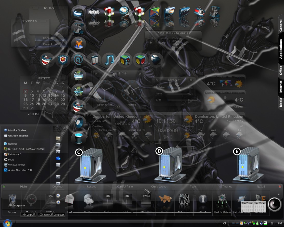Click the green user tray icon

[x=257, y=223]
